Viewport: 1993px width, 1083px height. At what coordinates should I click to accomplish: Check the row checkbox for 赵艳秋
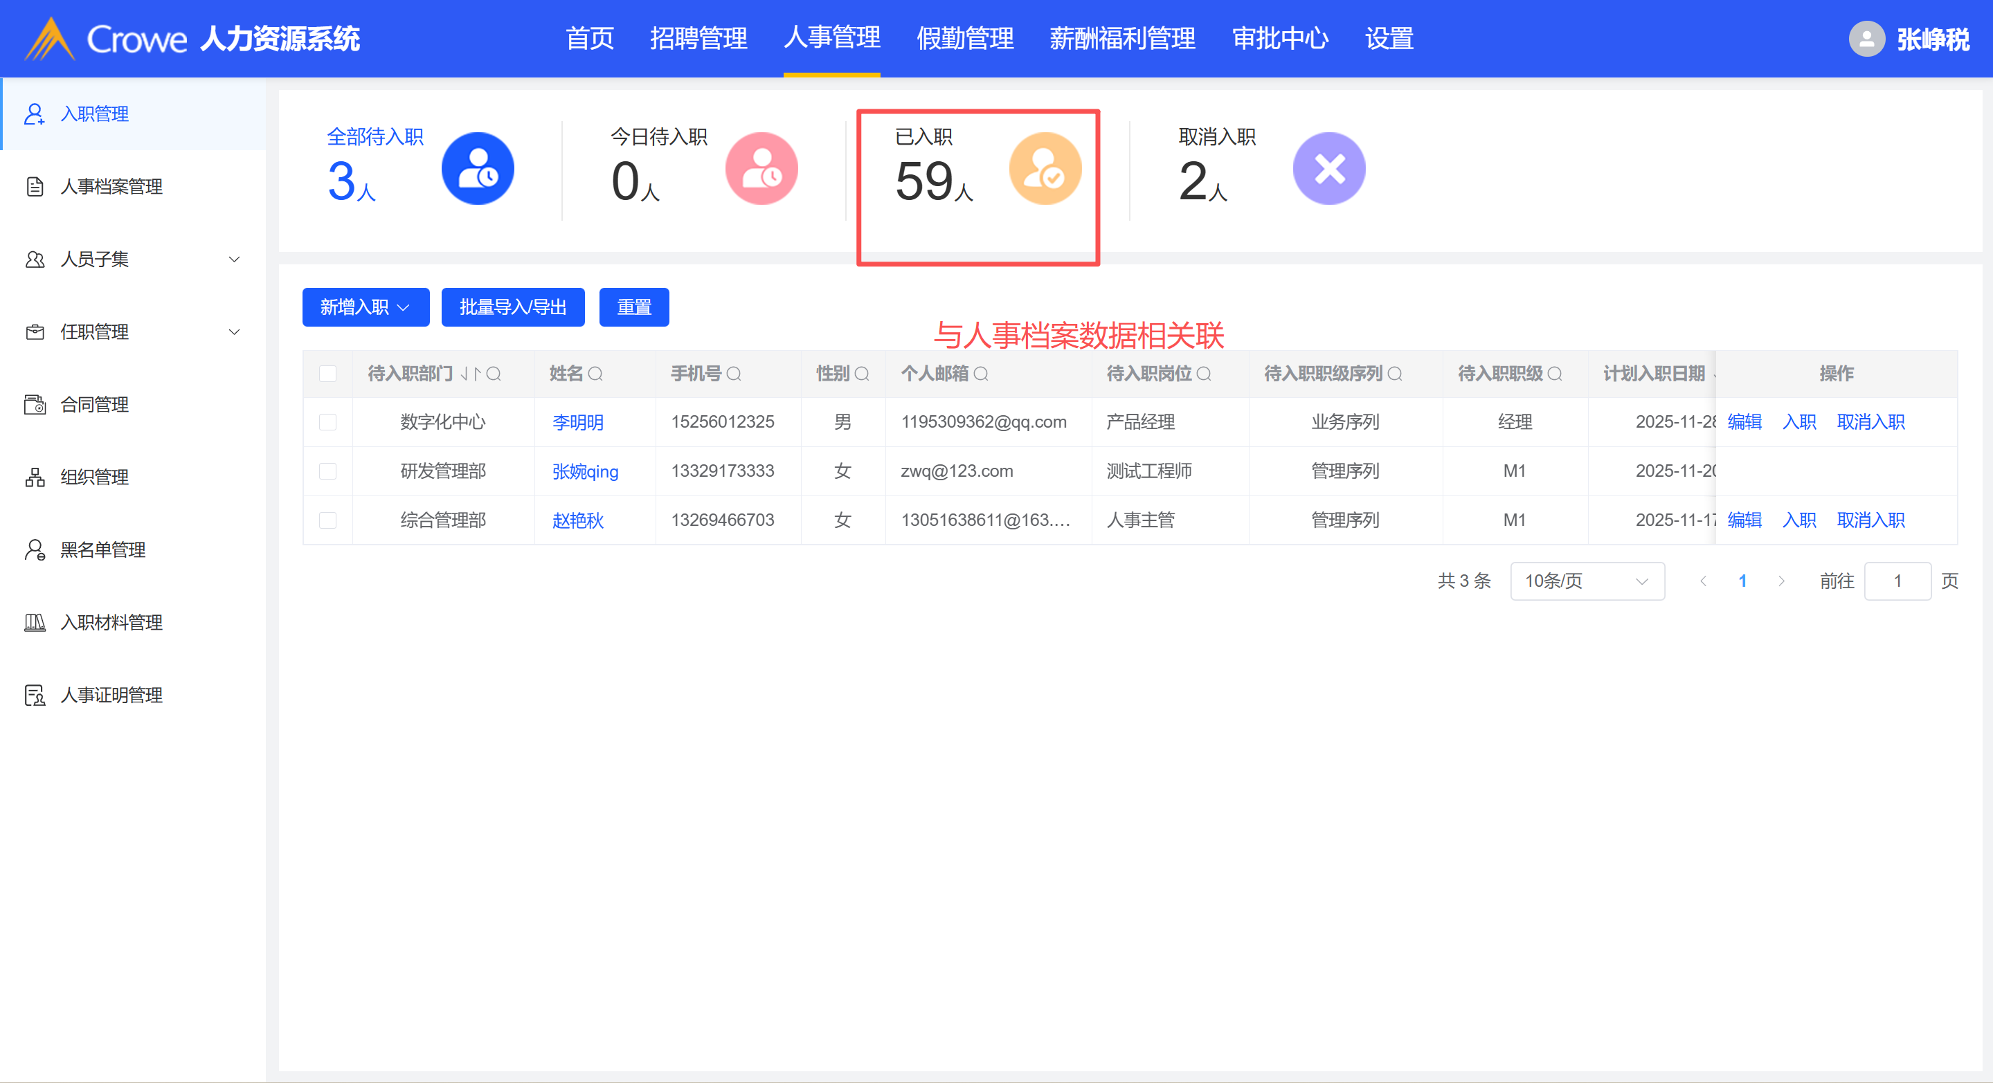point(328,520)
